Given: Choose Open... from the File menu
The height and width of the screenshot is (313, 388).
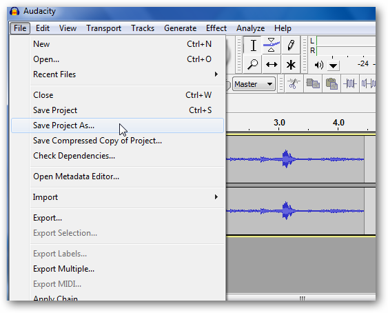Looking at the screenshot, I should 118,59.
